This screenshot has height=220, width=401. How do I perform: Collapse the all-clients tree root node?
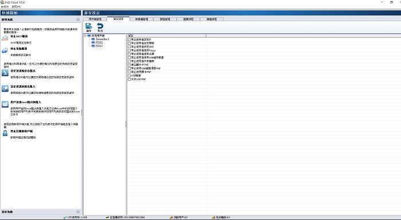coord(85,36)
